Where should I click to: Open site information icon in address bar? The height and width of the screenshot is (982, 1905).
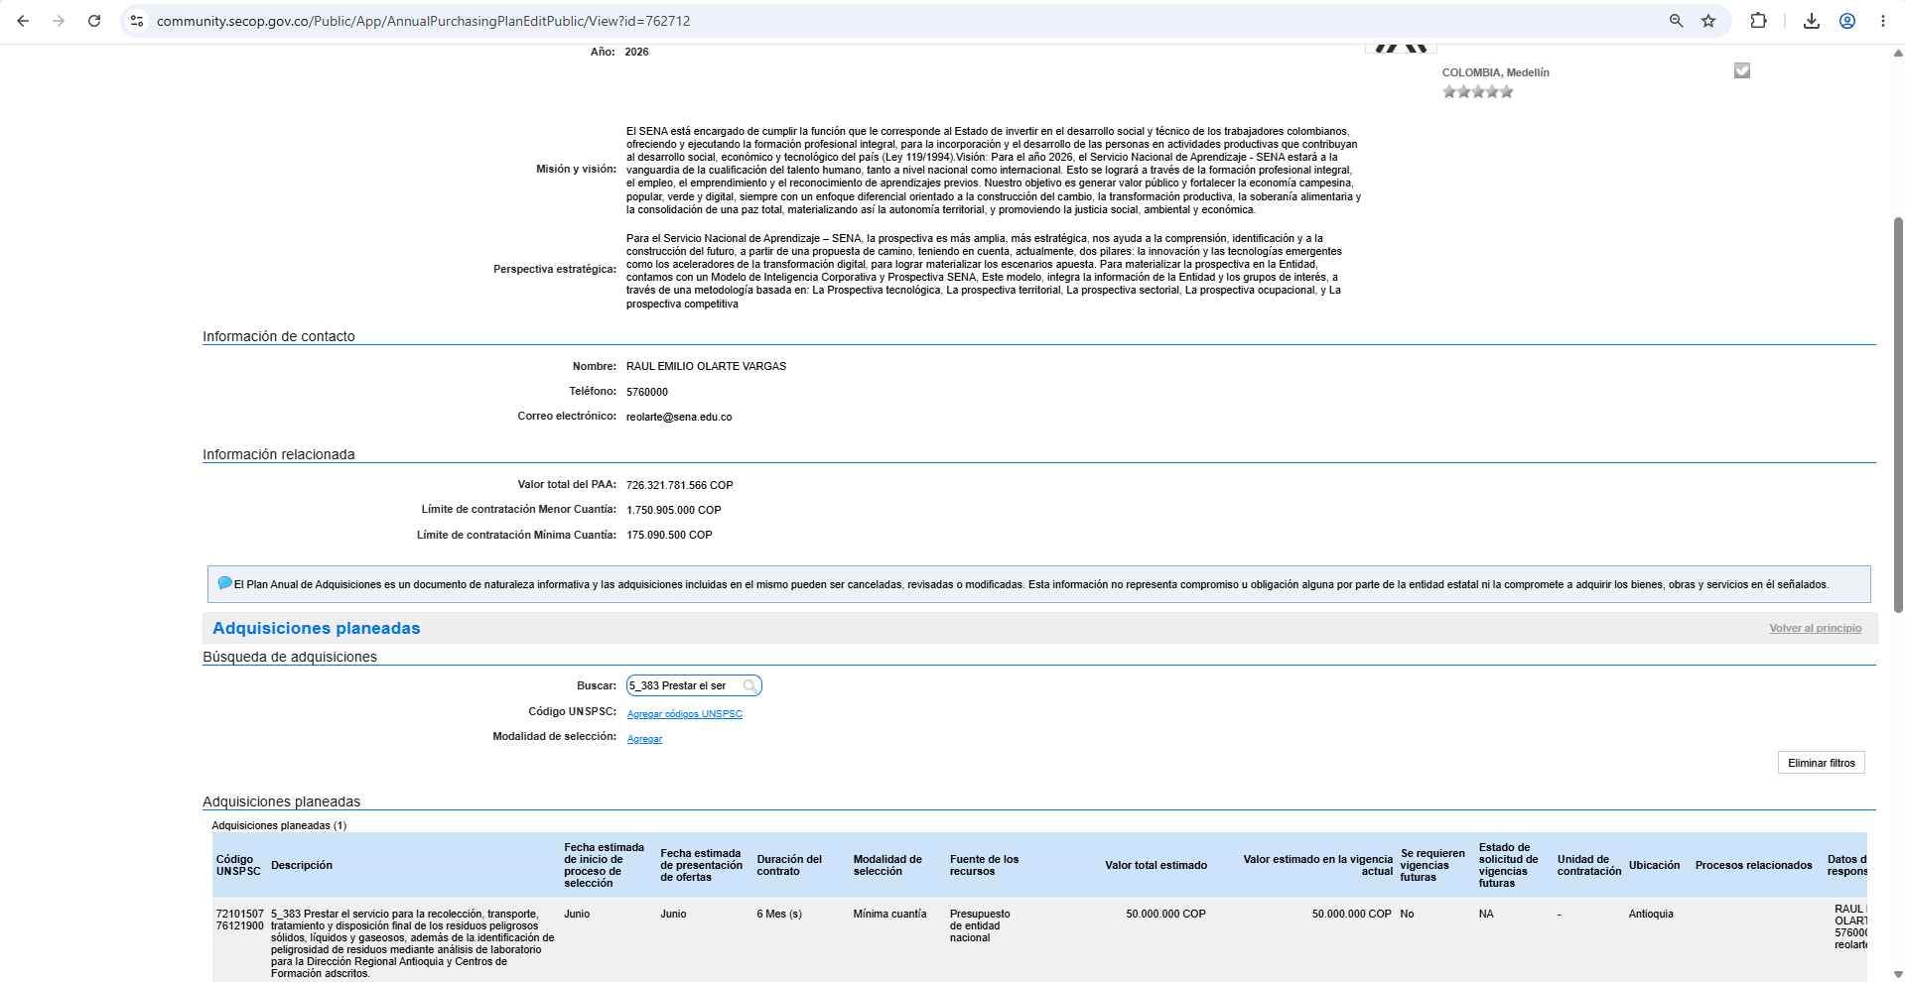pos(137,21)
